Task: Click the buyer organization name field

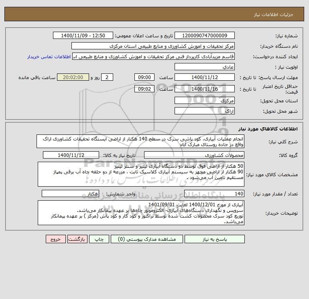Action: tap(153, 46)
